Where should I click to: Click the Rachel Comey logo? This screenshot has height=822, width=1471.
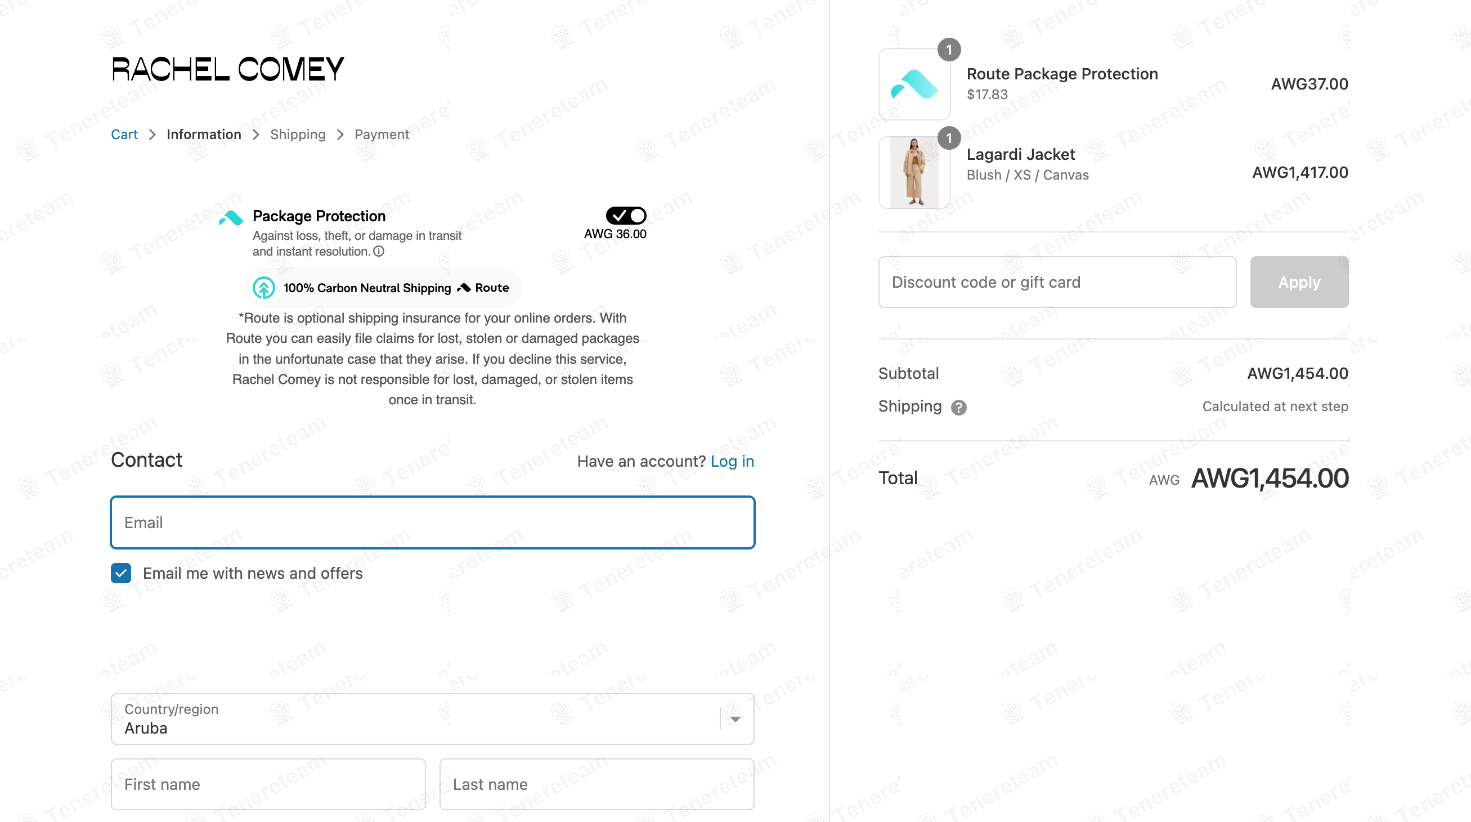[x=228, y=69]
